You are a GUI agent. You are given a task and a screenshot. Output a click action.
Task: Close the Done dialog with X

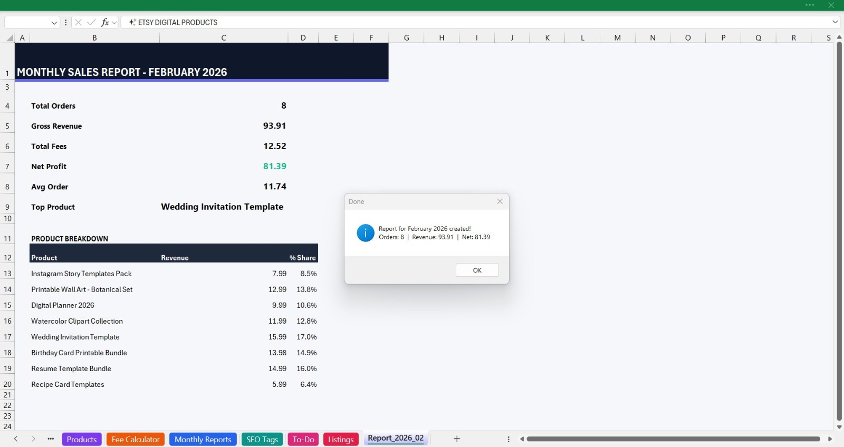tap(500, 201)
